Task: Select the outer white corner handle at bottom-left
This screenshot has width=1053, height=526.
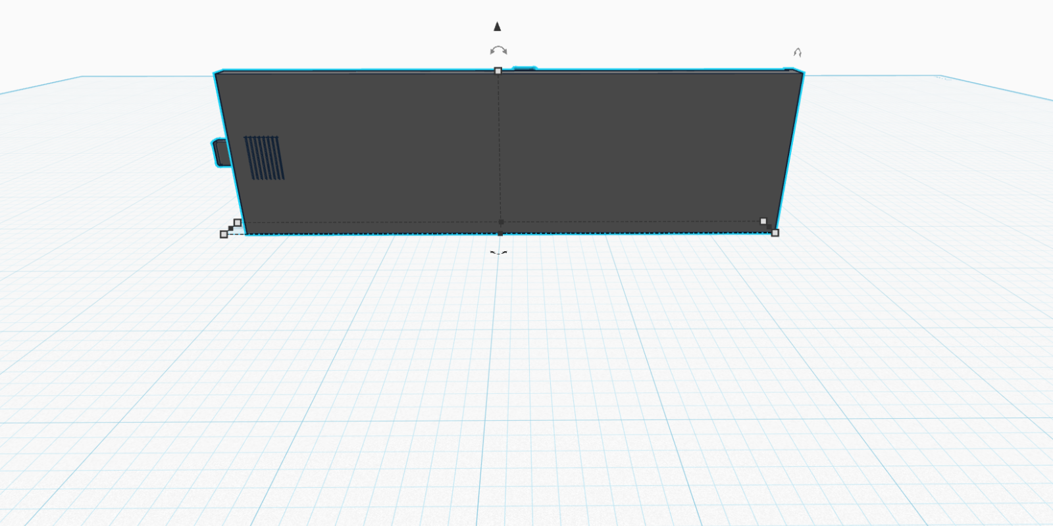Action: tap(224, 234)
